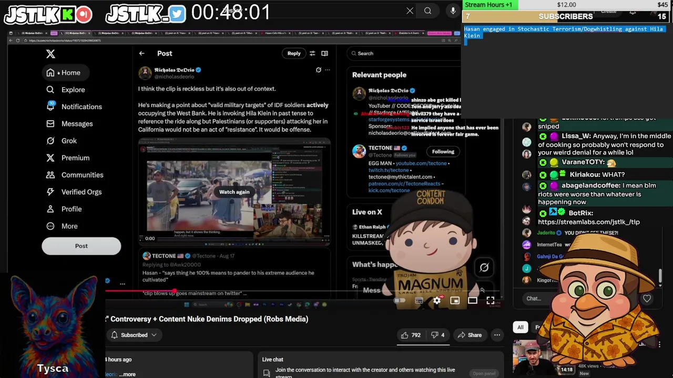673x378 pixels.
Task: Open twitch.tv/tectone link
Action: point(389,170)
